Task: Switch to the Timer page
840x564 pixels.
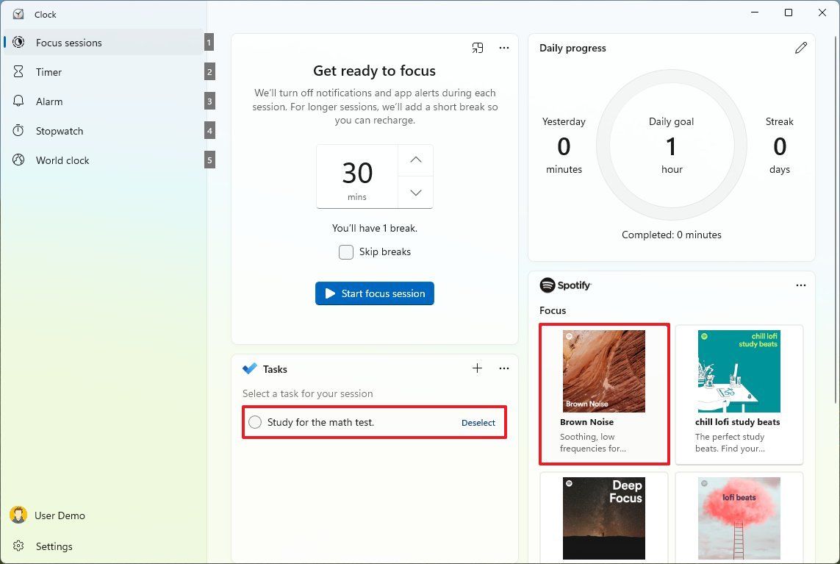Action: 49,72
